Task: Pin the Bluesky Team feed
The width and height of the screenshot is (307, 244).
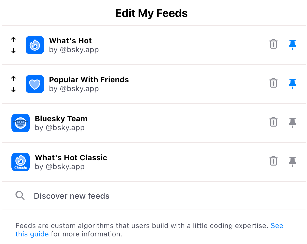Action: coord(293,123)
